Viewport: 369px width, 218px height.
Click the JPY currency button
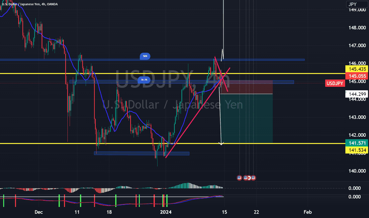click(x=356, y=4)
